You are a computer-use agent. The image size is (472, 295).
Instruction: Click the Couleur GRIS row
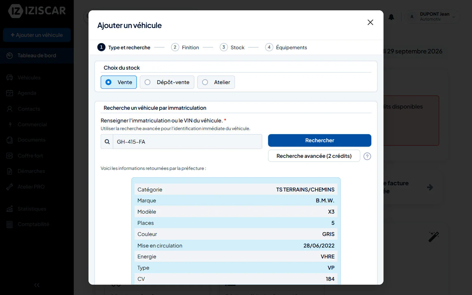pyautogui.click(x=236, y=234)
